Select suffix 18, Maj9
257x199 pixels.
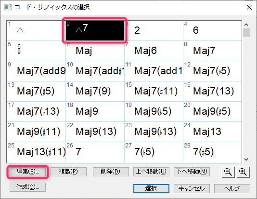(x=95, y=112)
